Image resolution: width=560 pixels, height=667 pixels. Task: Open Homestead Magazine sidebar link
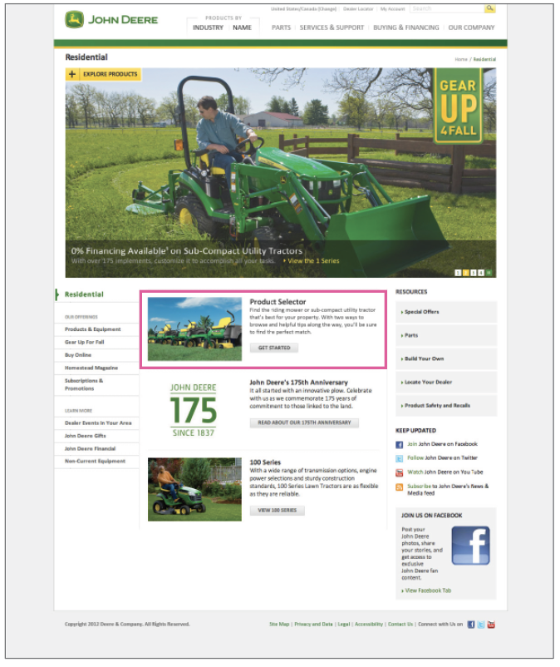click(x=91, y=368)
